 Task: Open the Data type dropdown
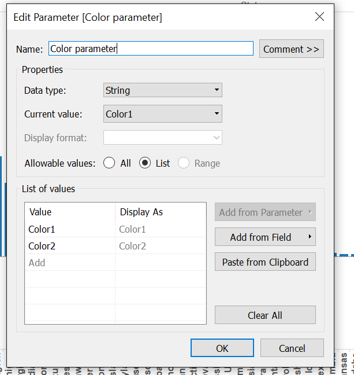coord(163,90)
